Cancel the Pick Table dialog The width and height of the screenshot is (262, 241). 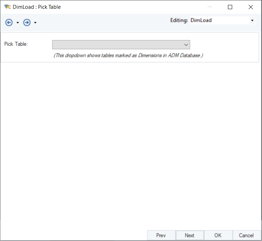(x=246, y=235)
